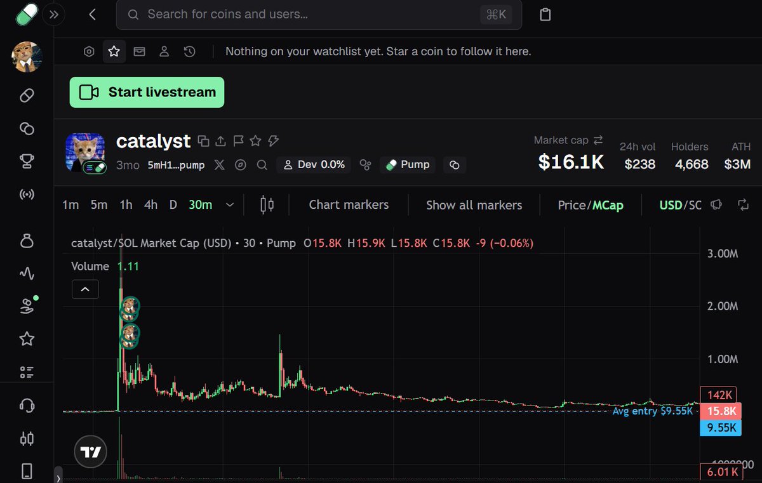The height and width of the screenshot is (483, 762).
Task: Click the Pump badge button
Action: click(x=408, y=165)
